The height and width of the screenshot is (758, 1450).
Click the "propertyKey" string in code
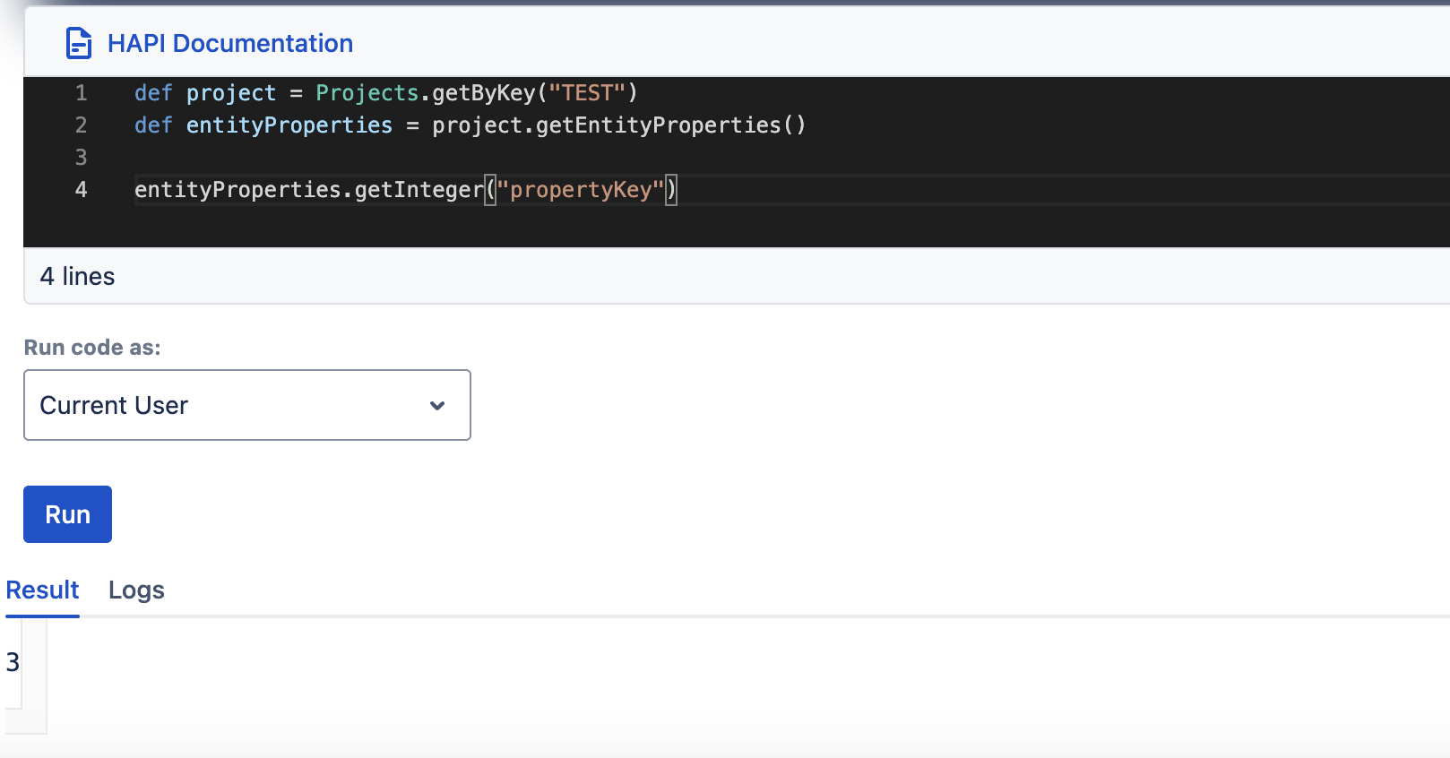click(x=581, y=190)
